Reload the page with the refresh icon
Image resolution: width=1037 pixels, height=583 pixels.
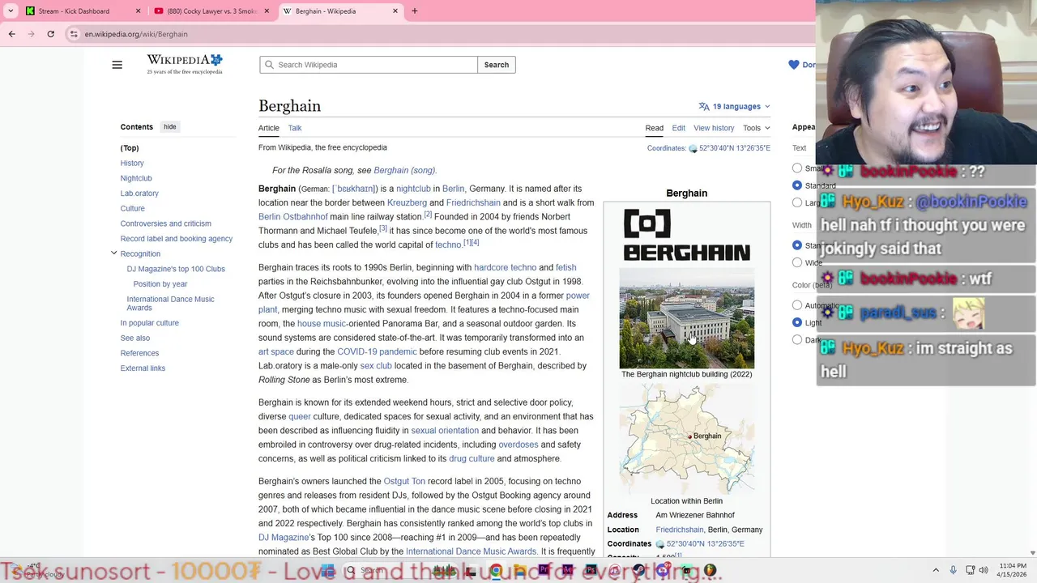pos(51,34)
